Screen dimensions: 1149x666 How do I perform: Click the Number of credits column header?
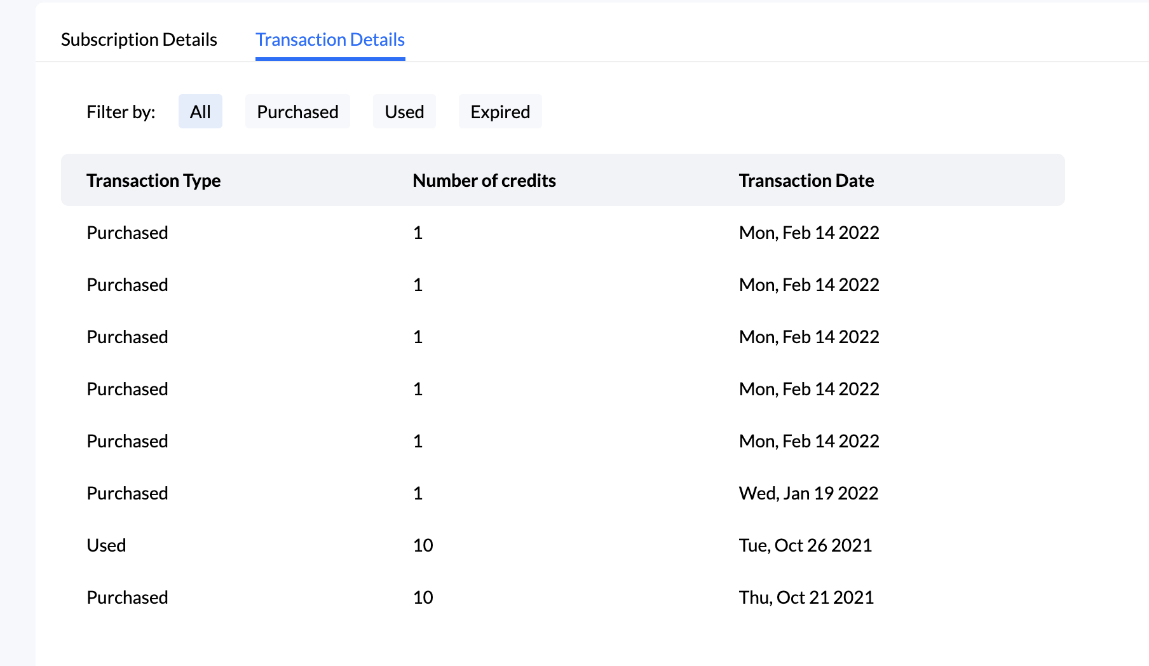point(484,180)
